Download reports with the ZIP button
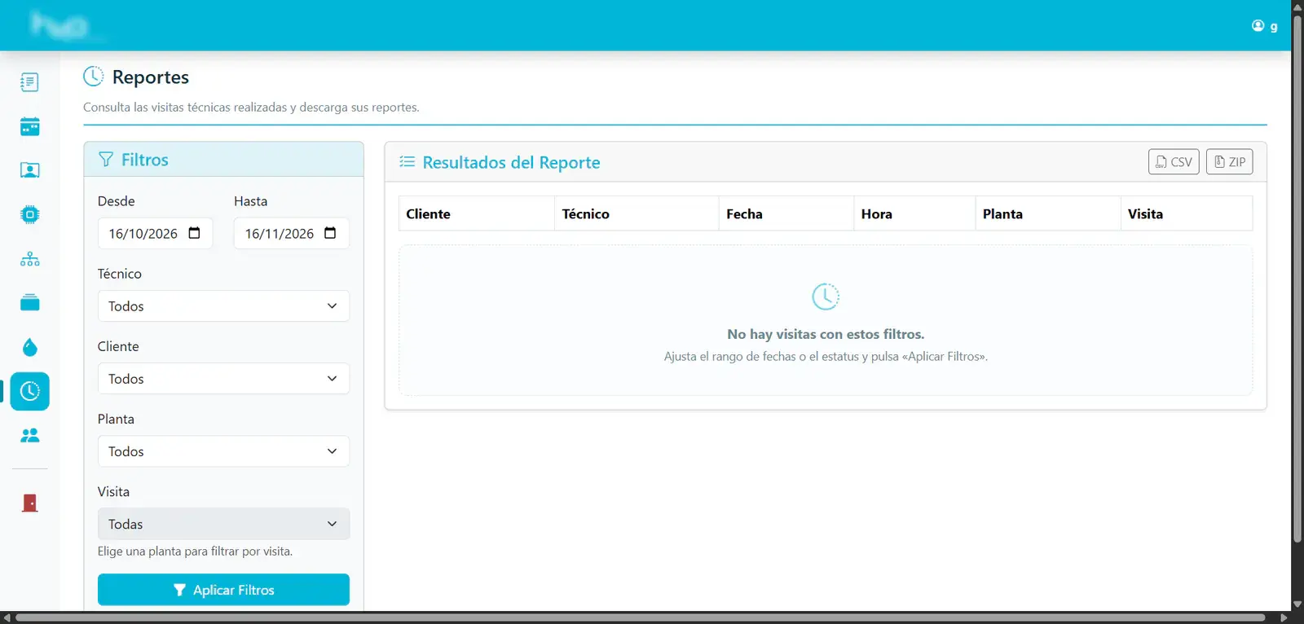The height and width of the screenshot is (624, 1304). [1229, 161]
